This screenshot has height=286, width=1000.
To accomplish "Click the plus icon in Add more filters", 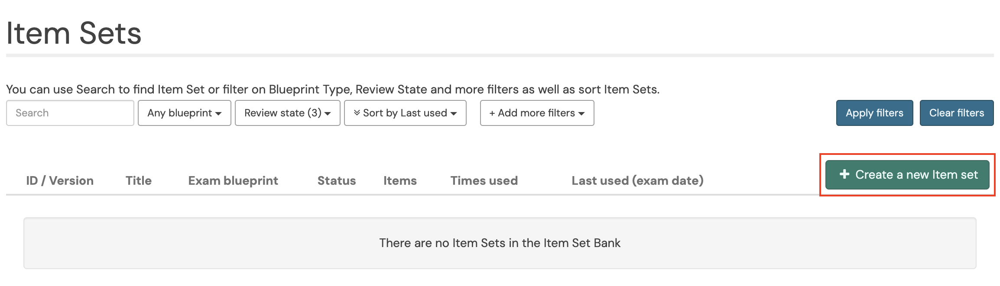I will 492,113.
